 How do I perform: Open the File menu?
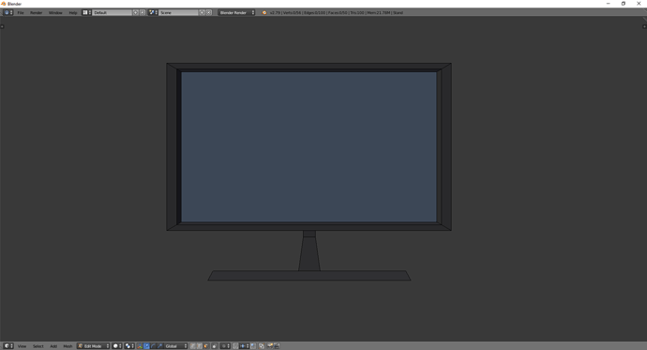click(21, 12)
